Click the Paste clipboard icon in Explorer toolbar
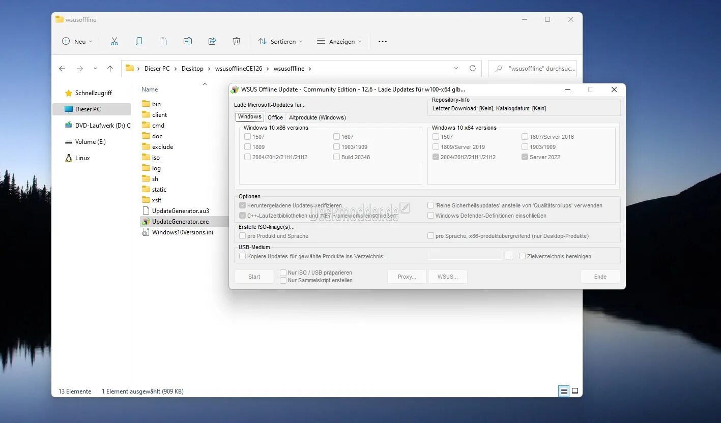The width and height of the screenshot is (721, 423). click(163, 41)
